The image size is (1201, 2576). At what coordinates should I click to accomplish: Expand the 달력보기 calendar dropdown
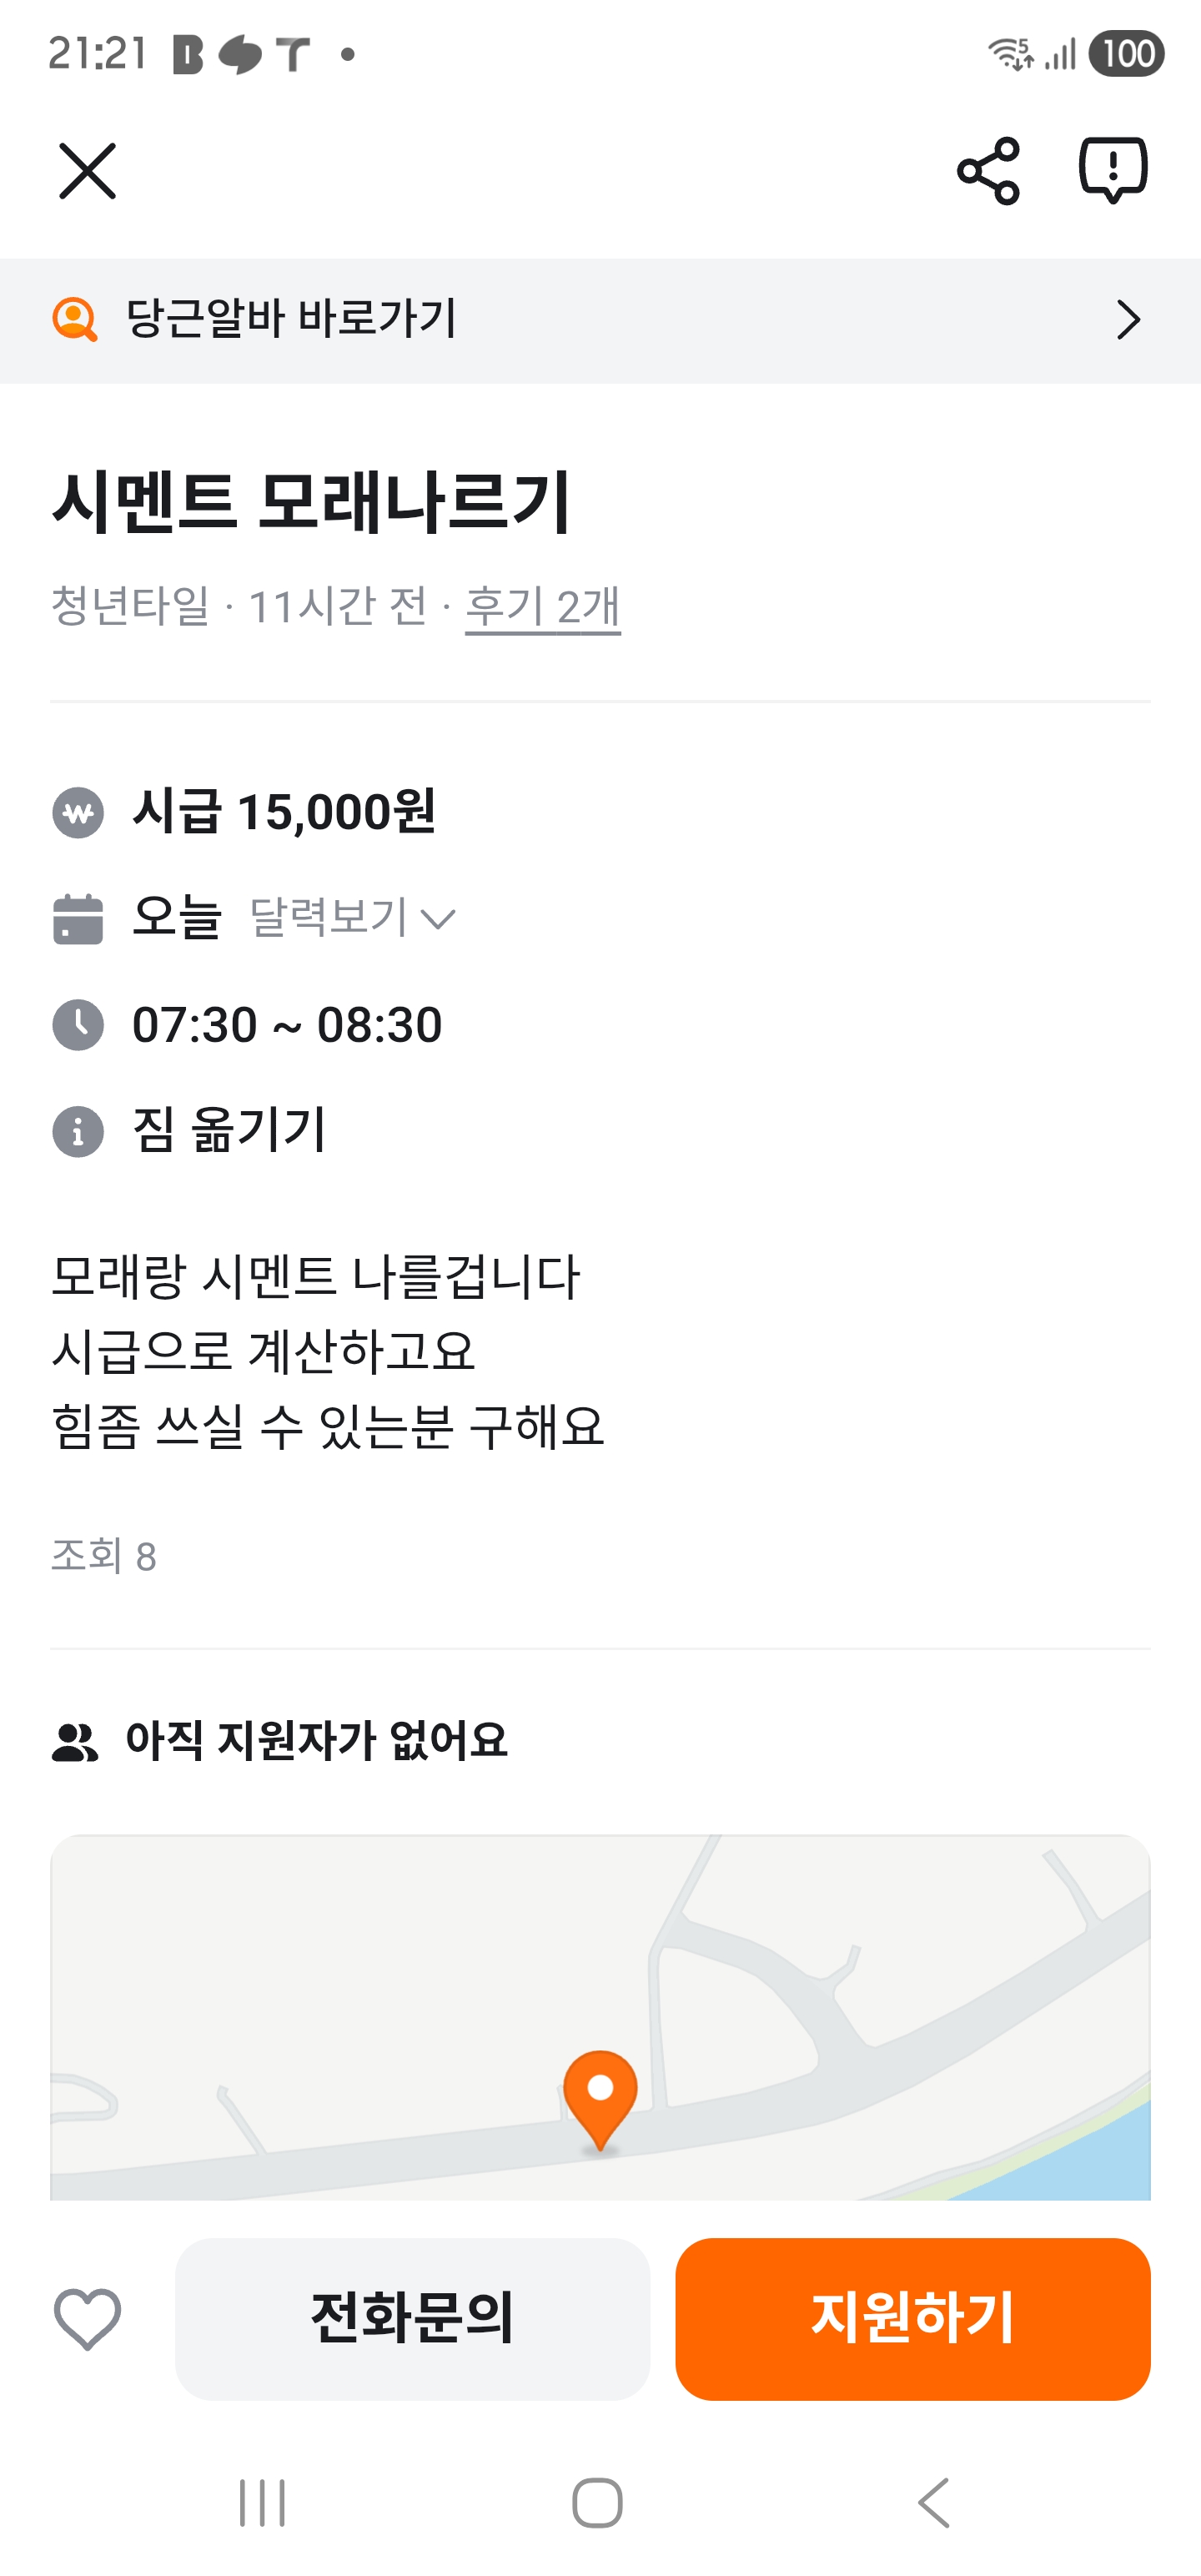[x=352, y=918]
